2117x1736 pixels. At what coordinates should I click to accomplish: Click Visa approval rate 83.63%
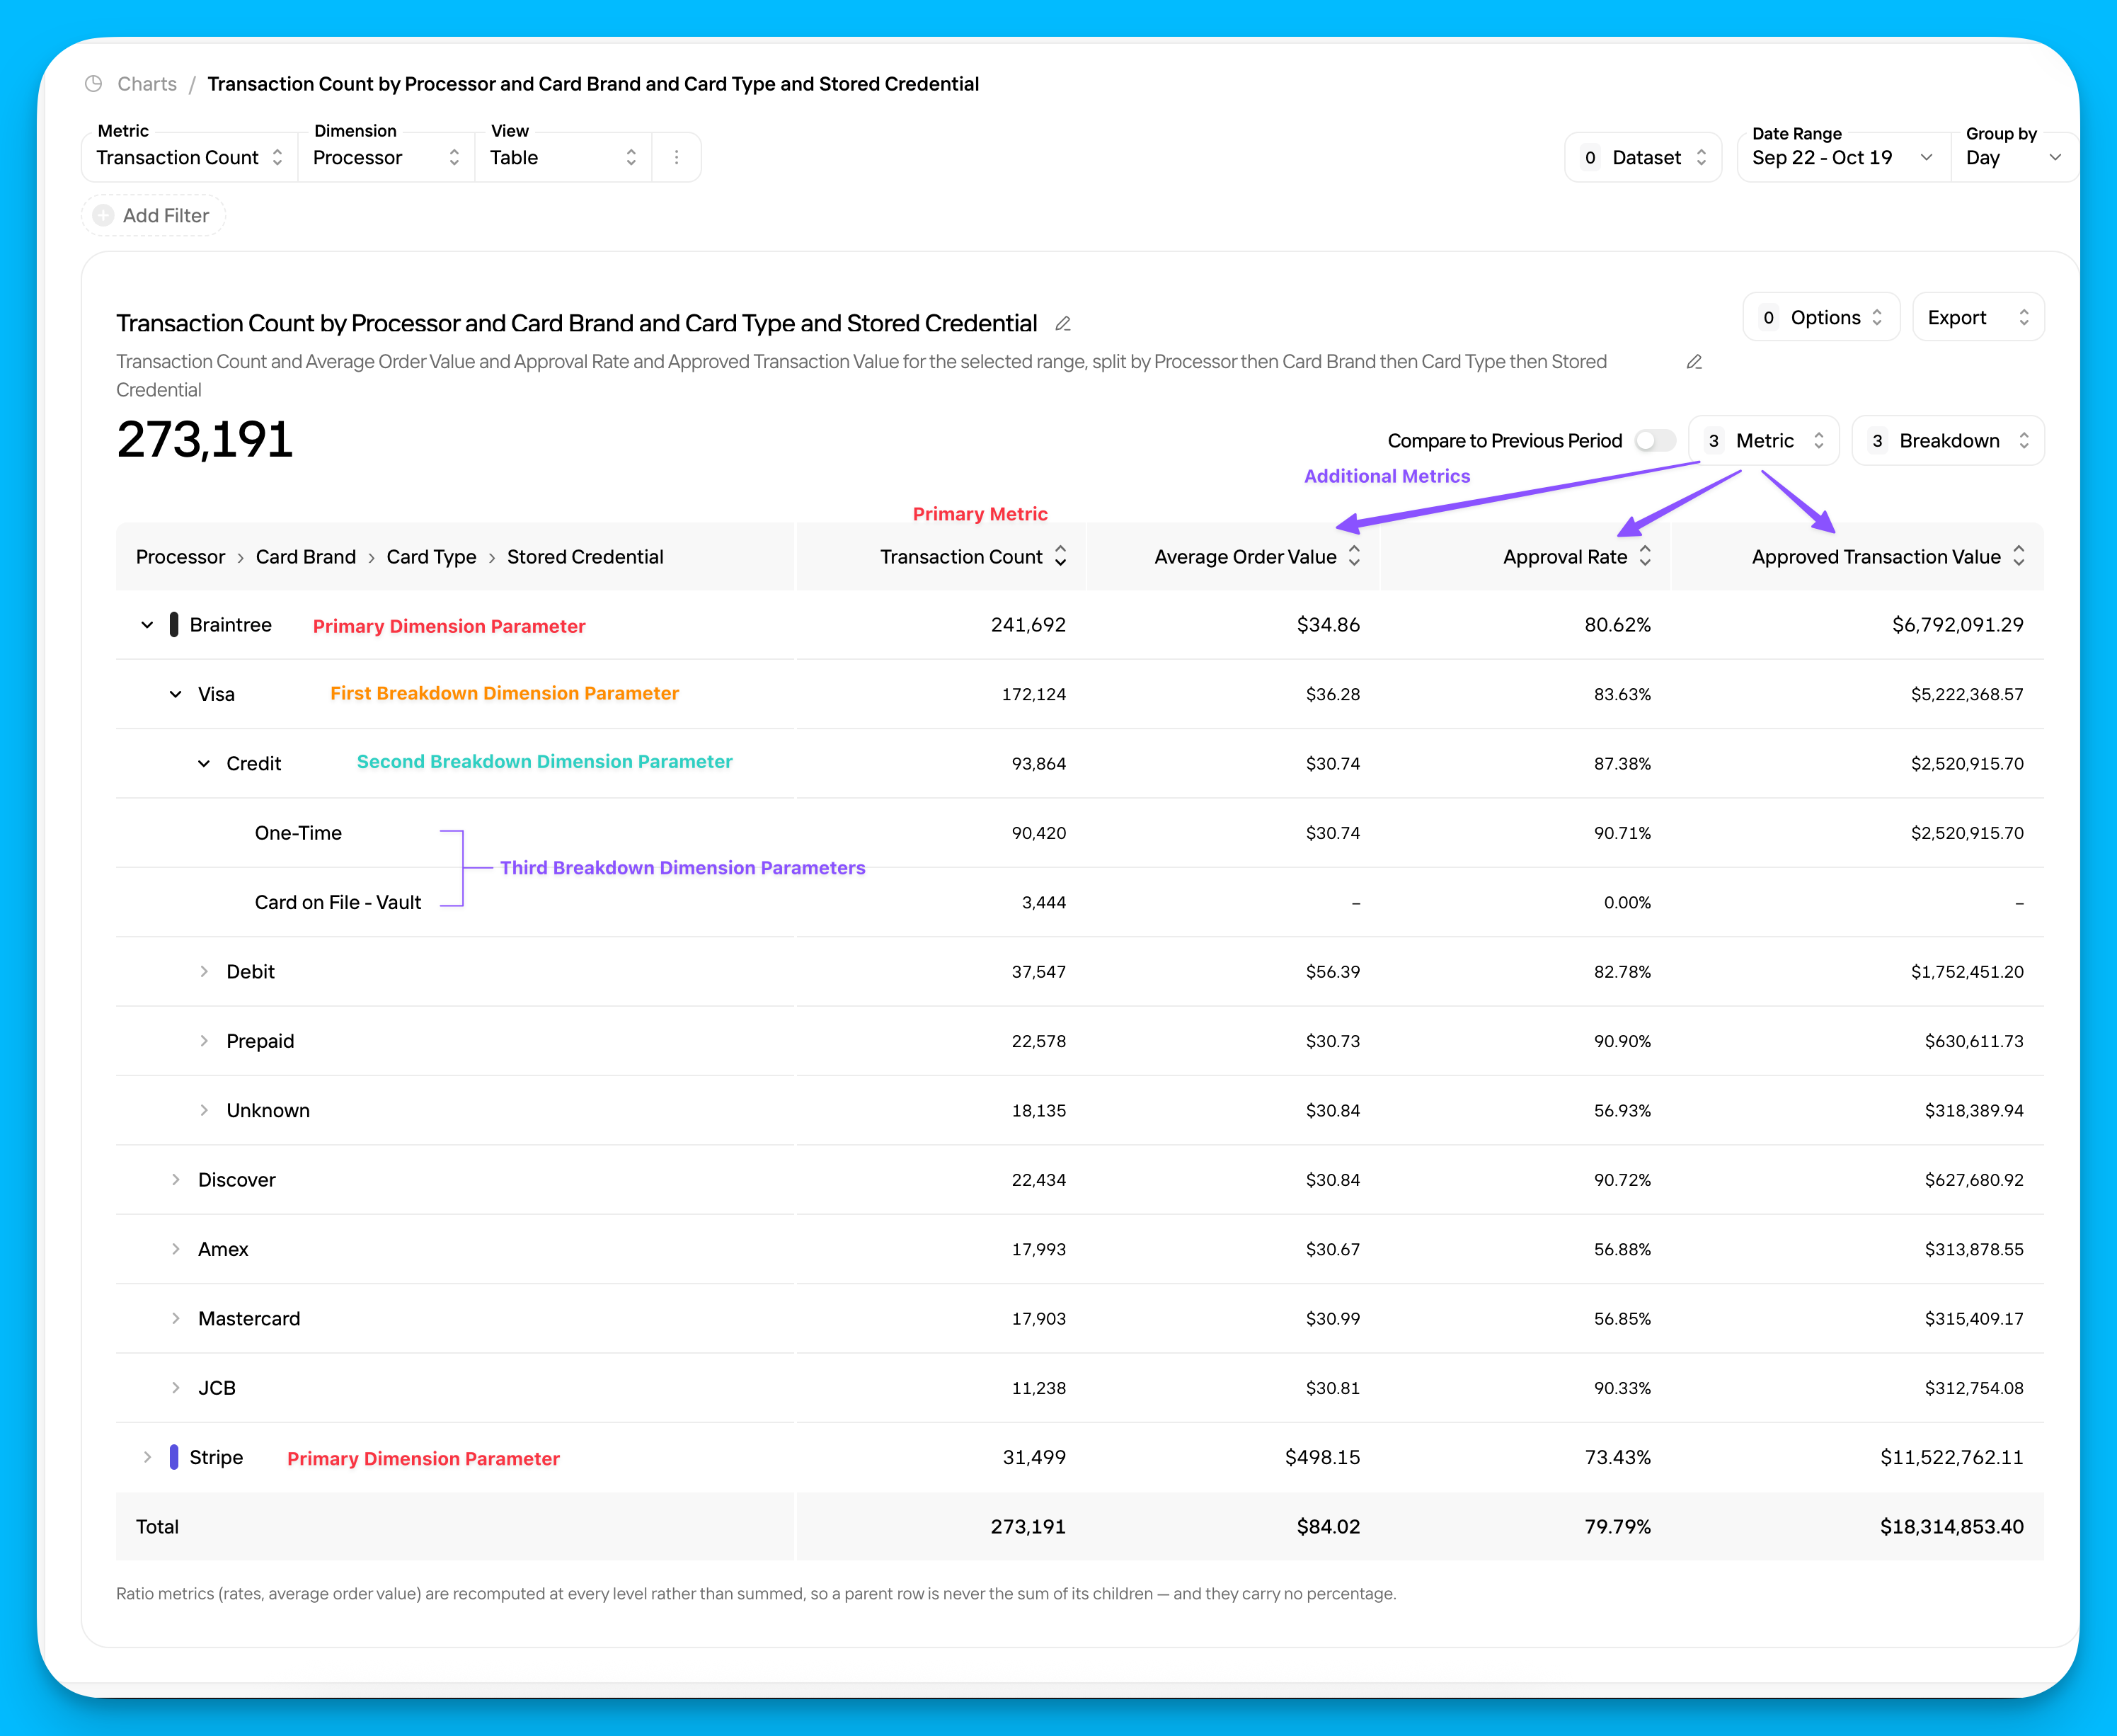pos(1622,694)
